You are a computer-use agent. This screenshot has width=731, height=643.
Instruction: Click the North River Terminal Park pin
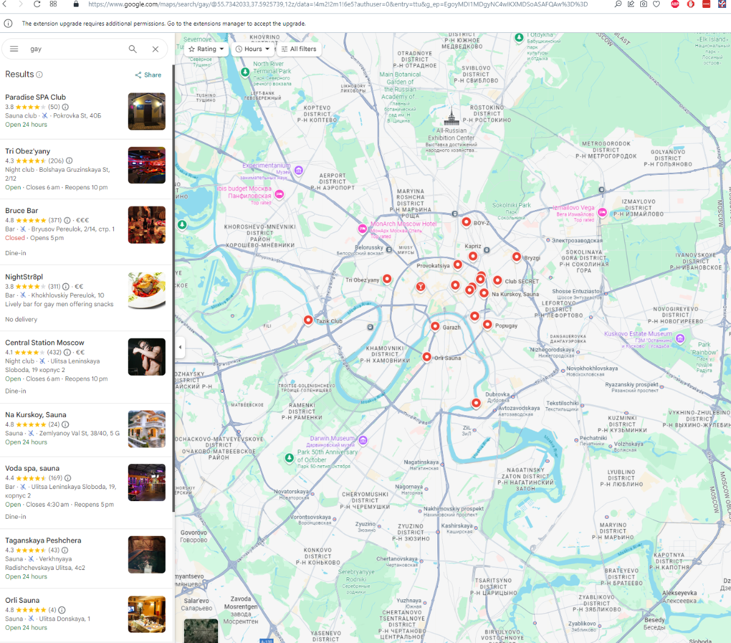245,72
